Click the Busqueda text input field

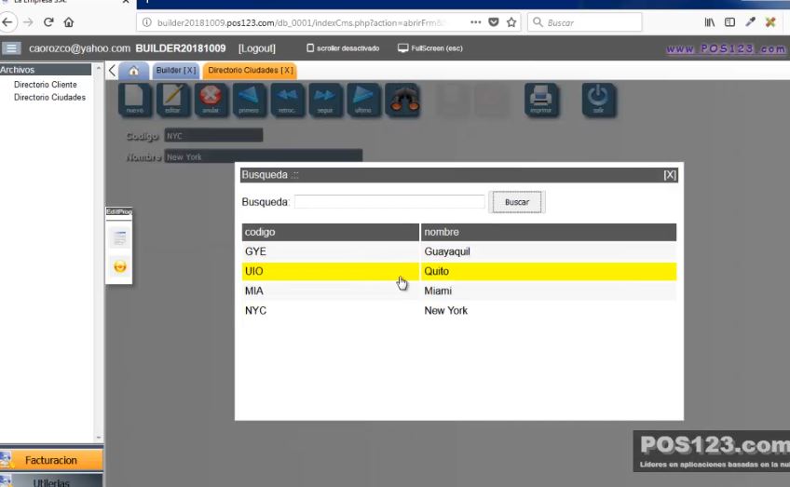coord(389,202)
